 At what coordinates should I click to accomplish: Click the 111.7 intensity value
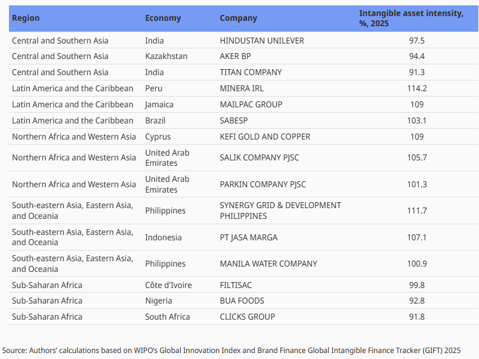tap(417, 211)
